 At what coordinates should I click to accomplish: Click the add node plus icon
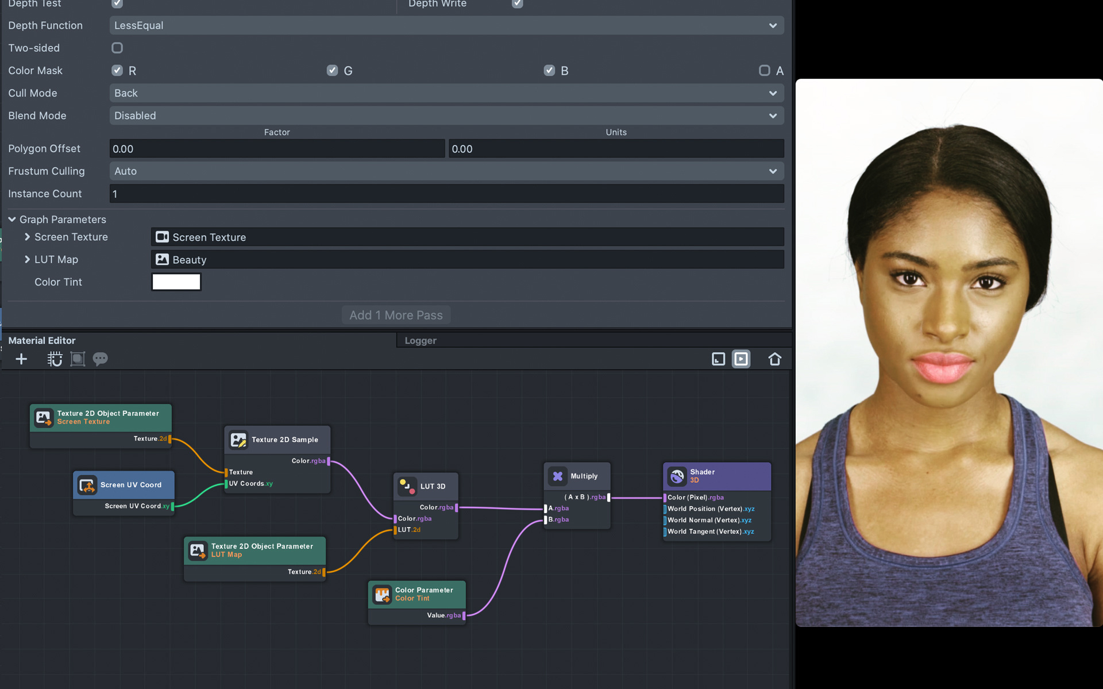pos(21,359)
